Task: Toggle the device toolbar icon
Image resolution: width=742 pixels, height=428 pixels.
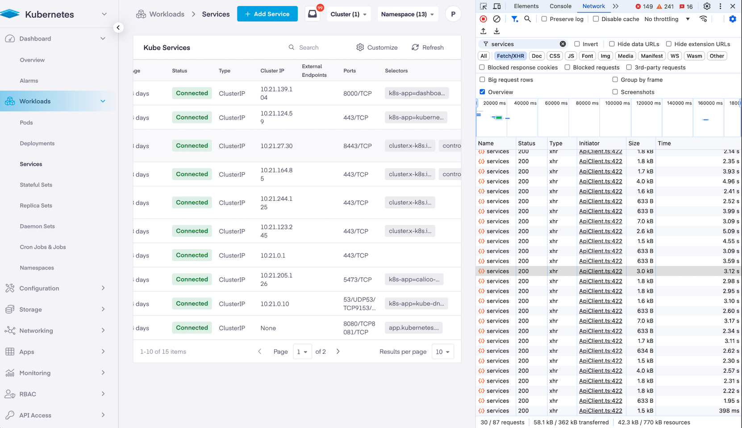Action: coord(496,6)
